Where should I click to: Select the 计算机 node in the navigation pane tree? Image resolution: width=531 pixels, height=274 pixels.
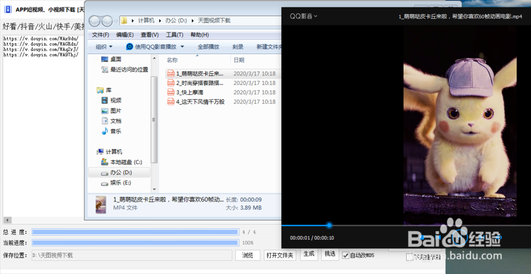coord(109,152)
